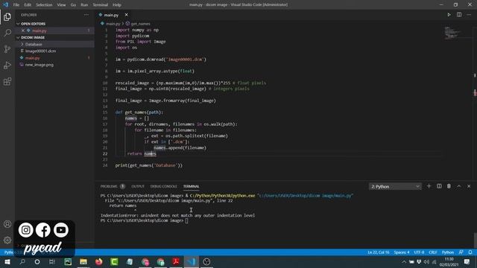Run Python file with play button
The height and width of the screenshot is (268, 477).
[x=449, y=15]
